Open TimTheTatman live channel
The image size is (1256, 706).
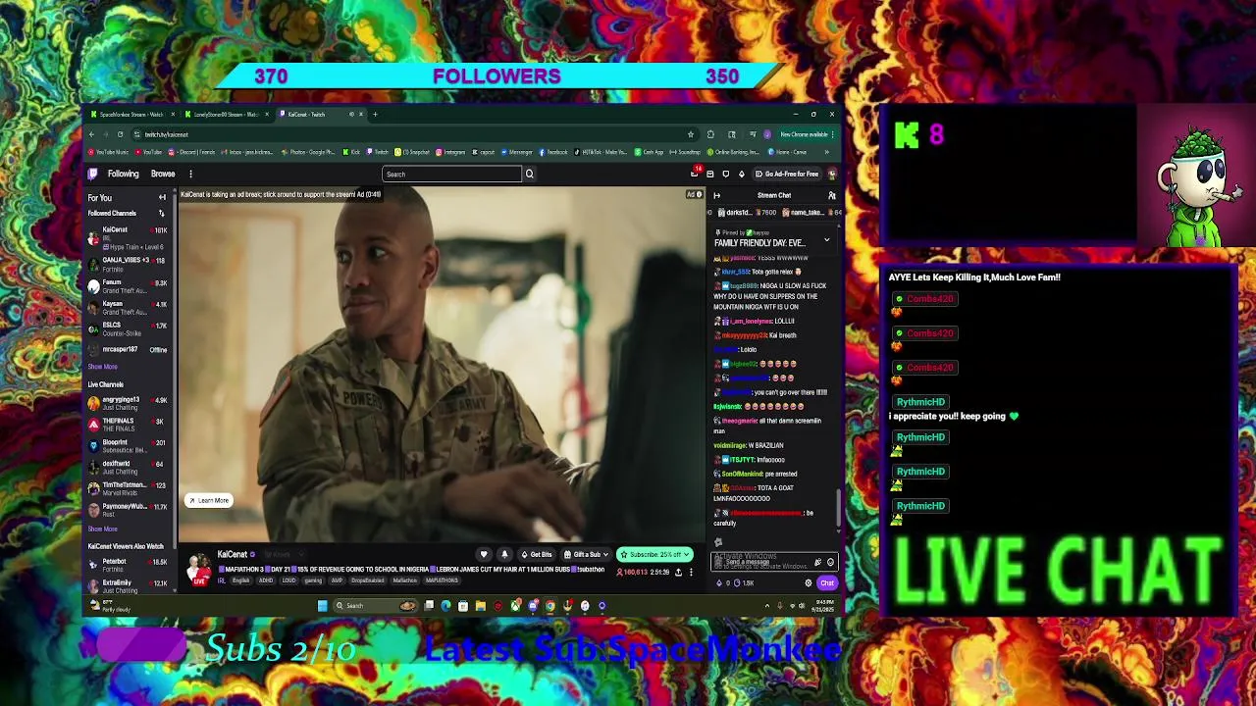pos(128,488)
